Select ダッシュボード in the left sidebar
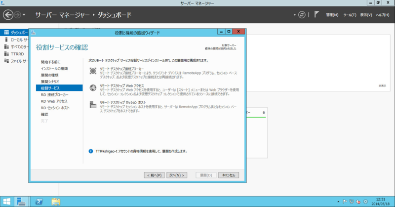The height and width of the screenshot is (207, 395). [x=14, y=33]
